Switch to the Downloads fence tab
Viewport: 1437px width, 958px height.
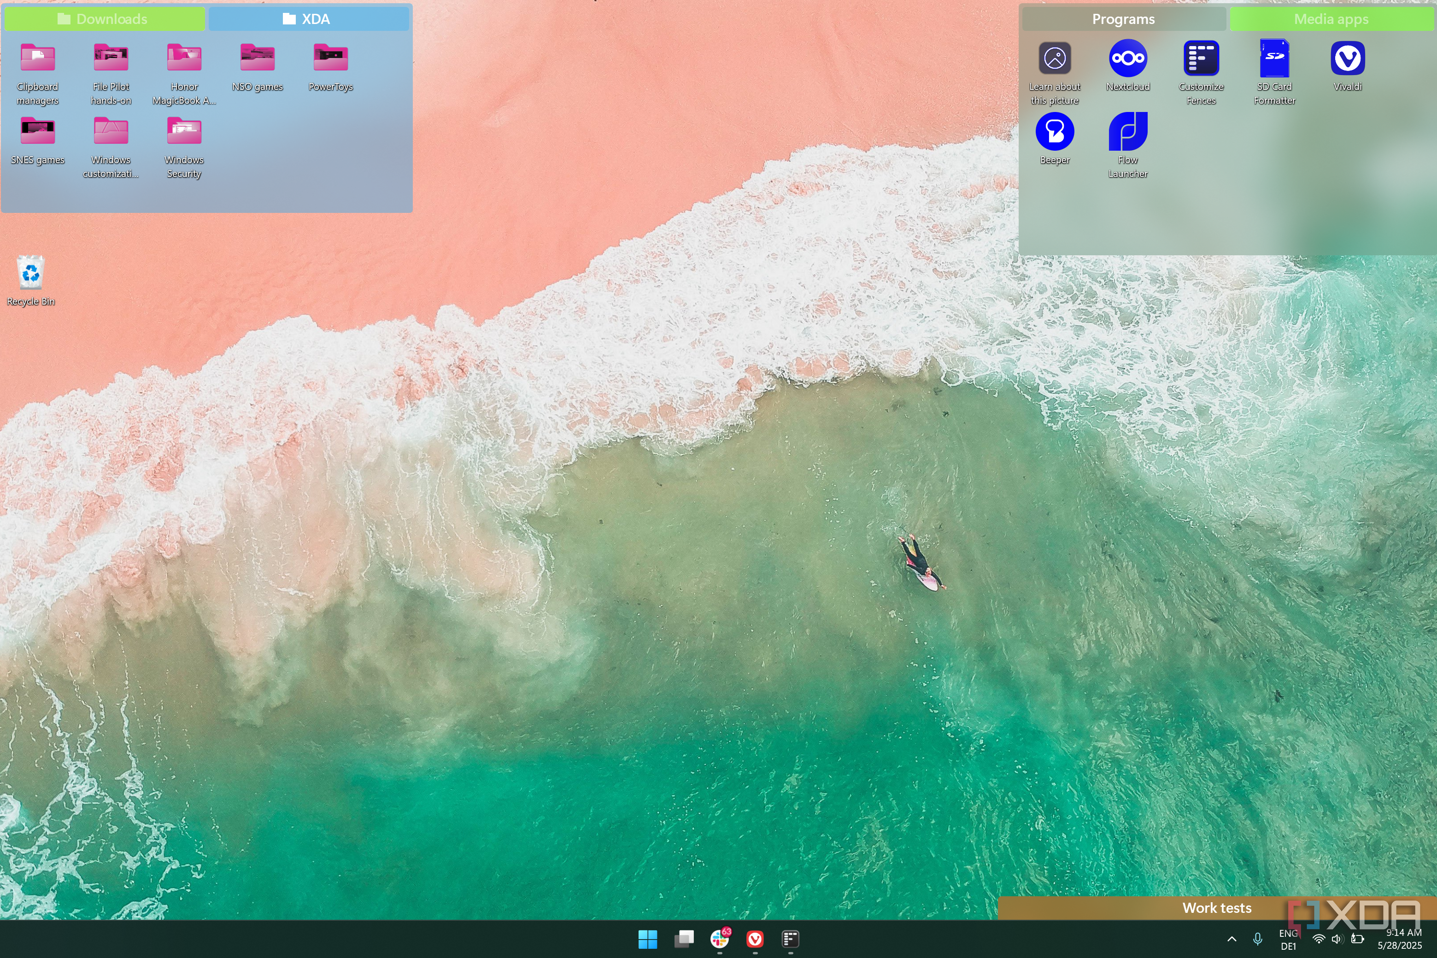[105, 19]
